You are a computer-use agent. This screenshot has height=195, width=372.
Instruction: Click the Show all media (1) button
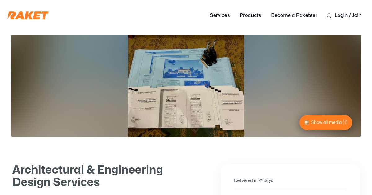[326, 123]
